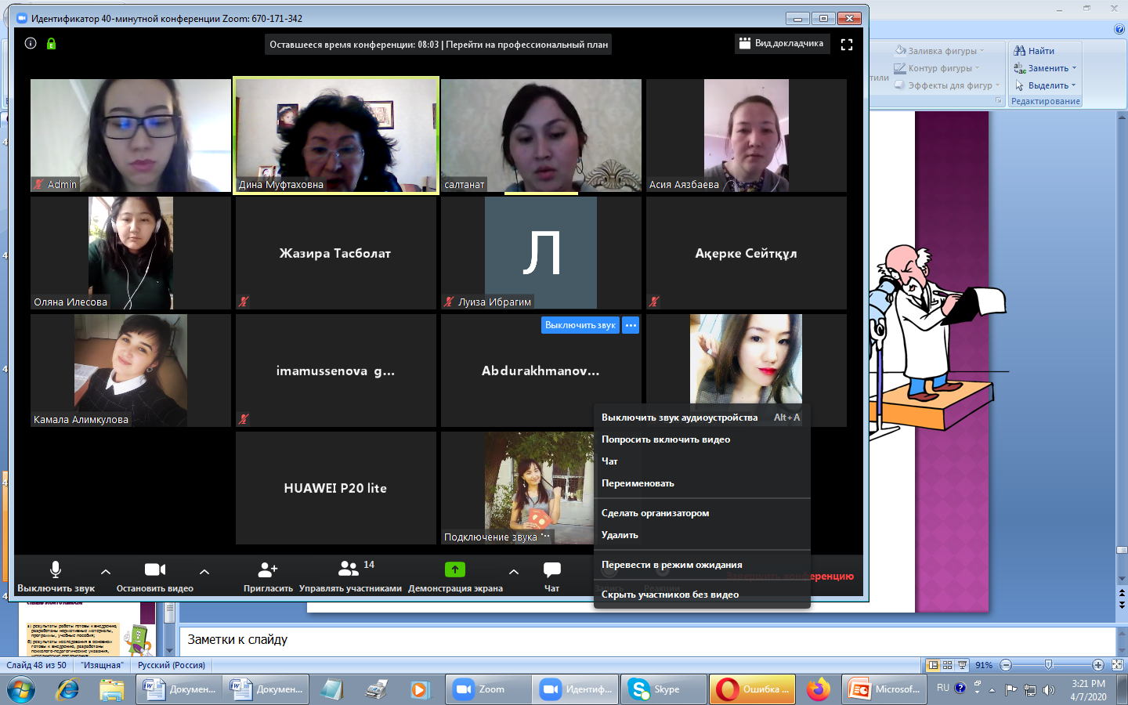Launch Internet Explorer from taskbar

point(67,689)
